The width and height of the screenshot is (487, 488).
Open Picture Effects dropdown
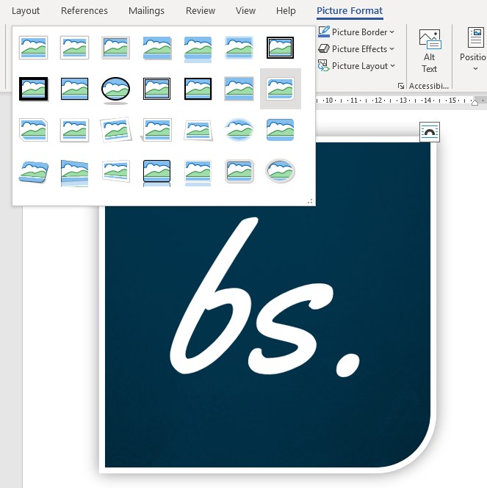coord(356,49)
